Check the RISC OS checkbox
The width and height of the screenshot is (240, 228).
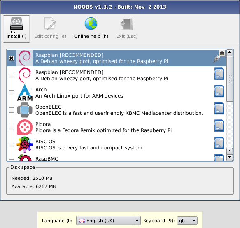[12, 144]
